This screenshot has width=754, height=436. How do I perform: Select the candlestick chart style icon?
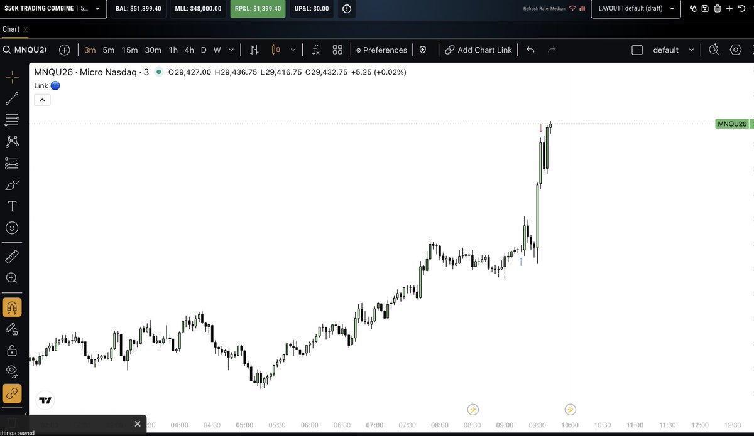(275, 50)
